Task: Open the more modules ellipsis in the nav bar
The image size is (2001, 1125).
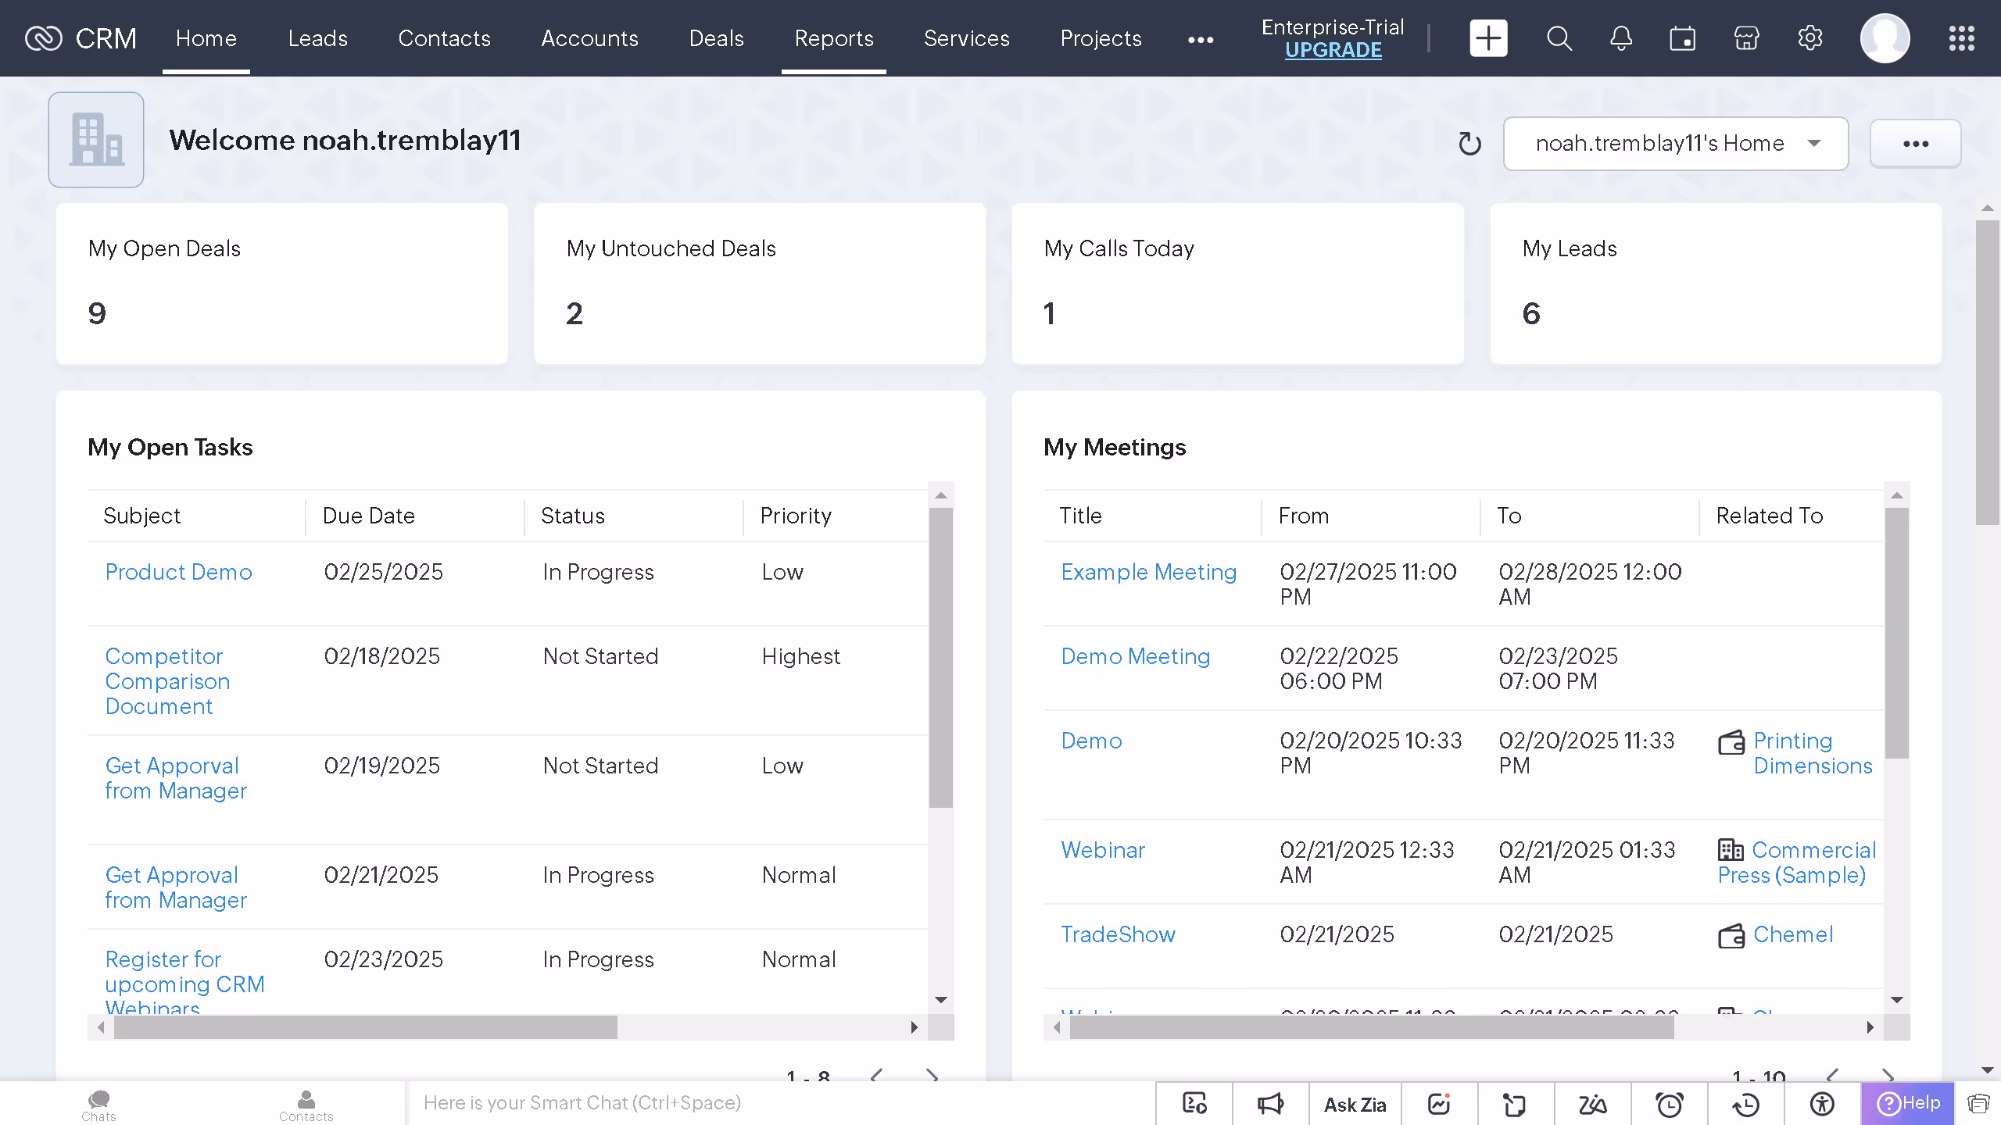Action: click(1201, 40)
